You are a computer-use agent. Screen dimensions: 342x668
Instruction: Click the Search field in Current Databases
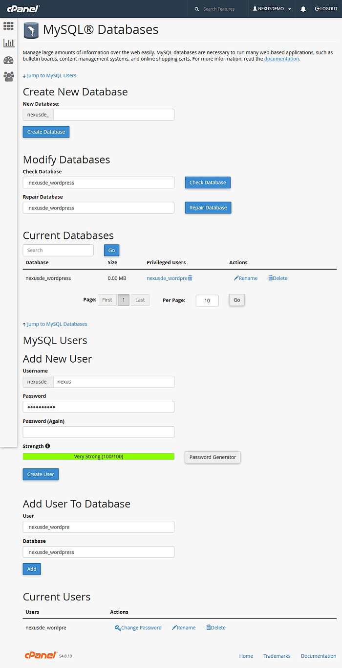click(x=58, y=250)
